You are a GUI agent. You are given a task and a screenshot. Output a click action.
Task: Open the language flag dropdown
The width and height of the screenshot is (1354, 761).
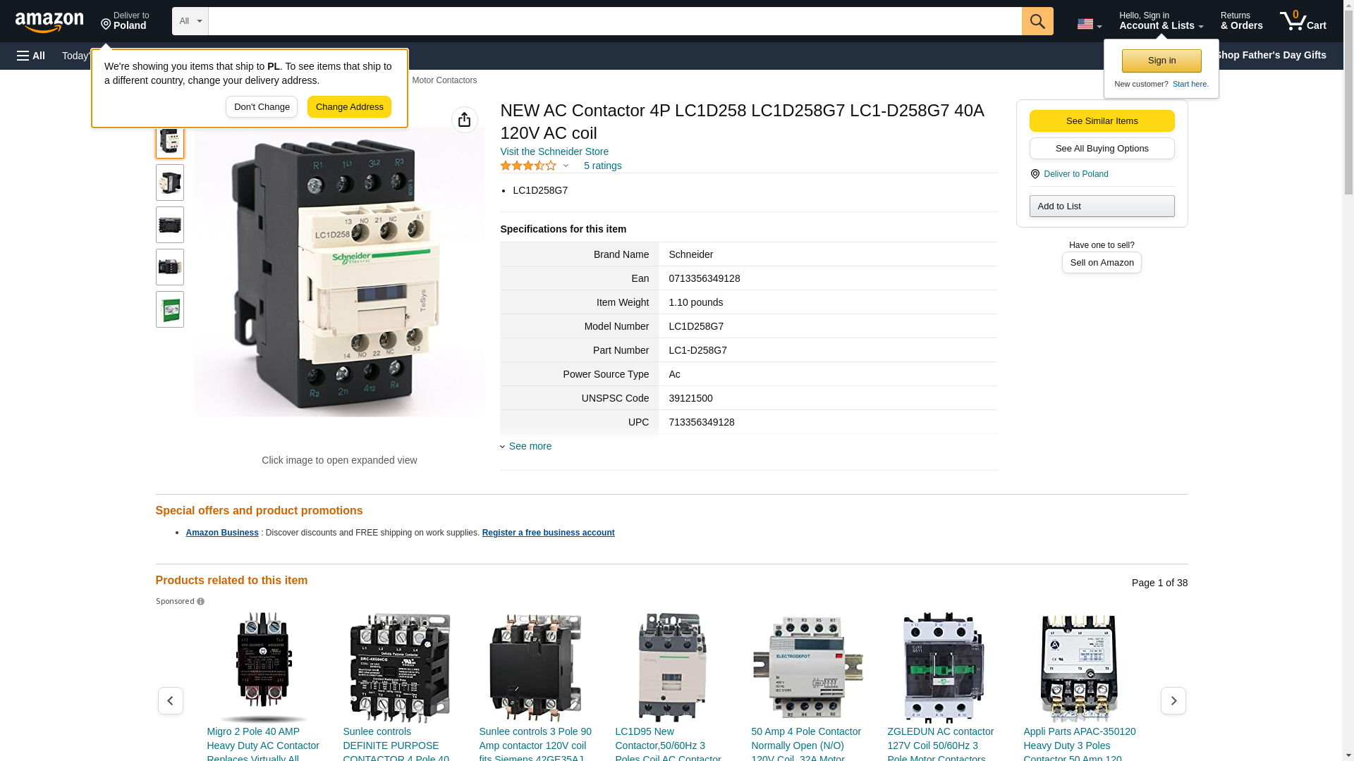1089,24
